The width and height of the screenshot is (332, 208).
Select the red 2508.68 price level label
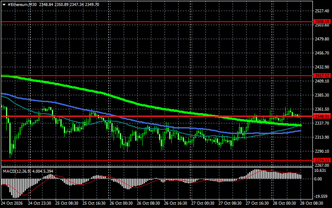click(322, 22)
